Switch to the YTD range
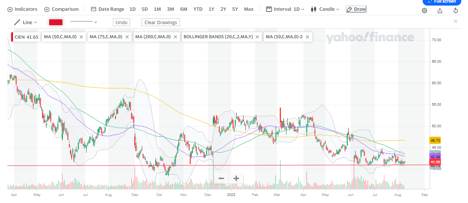This screenshot has height=203, width=468. tap(198, 9)
